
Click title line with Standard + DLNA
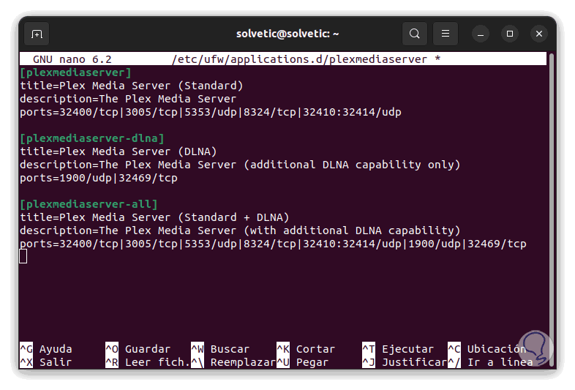[154, 217]
